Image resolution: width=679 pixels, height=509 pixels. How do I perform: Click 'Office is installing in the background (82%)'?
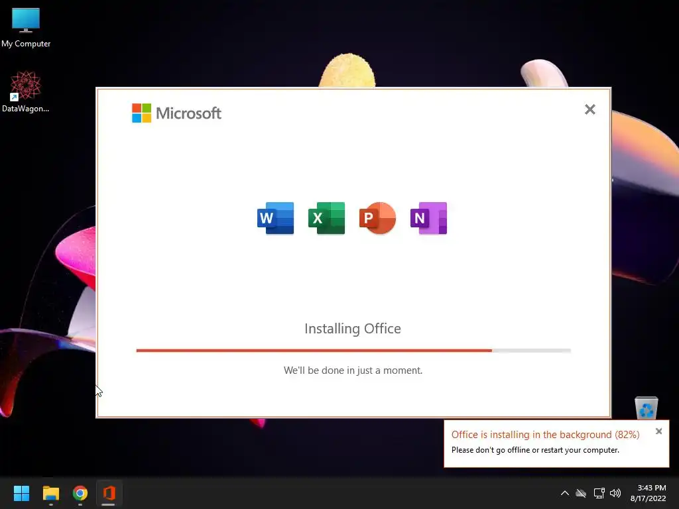point(545,435)
